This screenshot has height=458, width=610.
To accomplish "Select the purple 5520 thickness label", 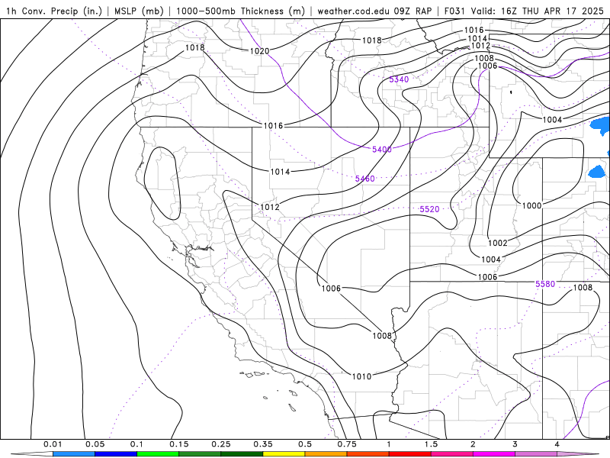I will (429, 209).
